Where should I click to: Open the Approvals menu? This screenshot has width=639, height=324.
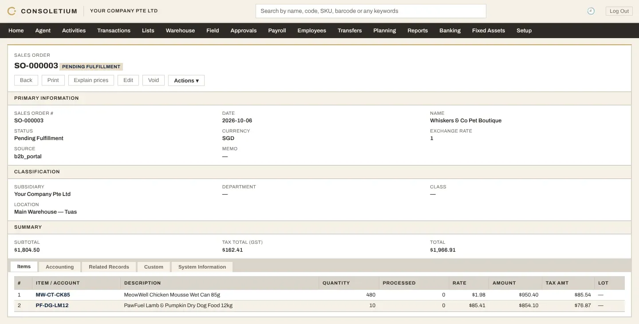244,31
